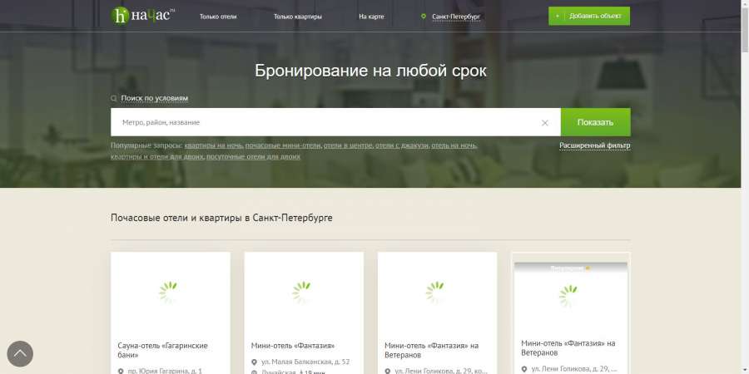This screenshot has height=374, width=749.
Task: Clear the search field with X icon
Action: (x=544, y=123)
